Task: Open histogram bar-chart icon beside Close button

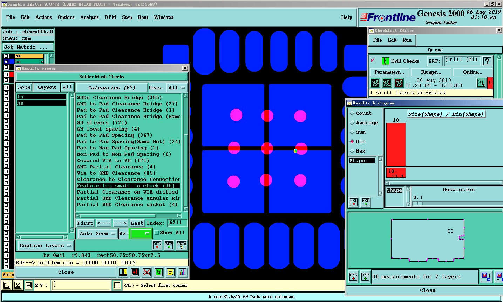Action: point(183,272)
